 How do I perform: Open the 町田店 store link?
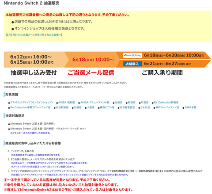(145, 103)
